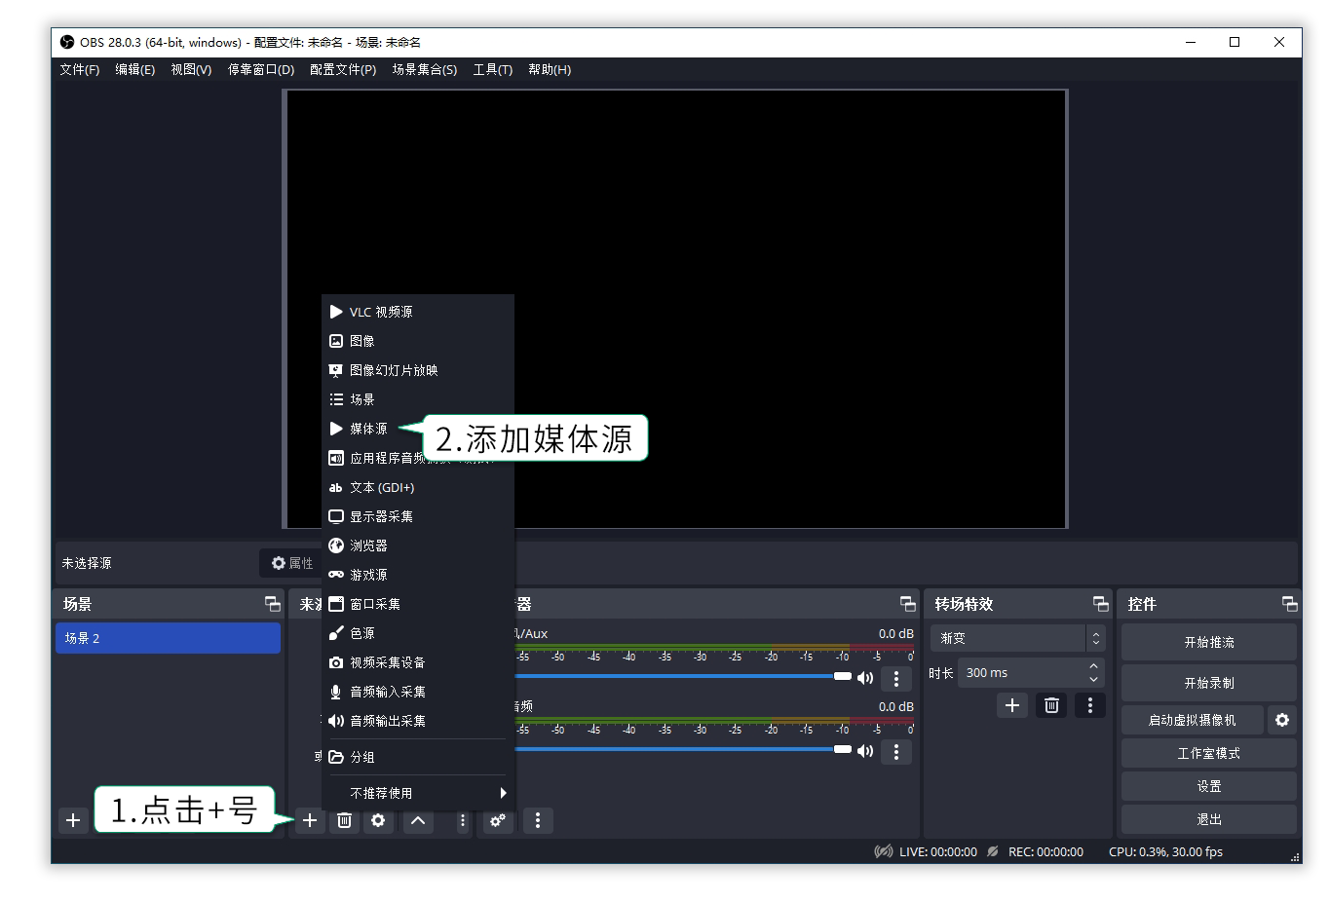Choose 游戏源 source
Viewport: 1330px width, 903px height.
(x=418, y=575)
